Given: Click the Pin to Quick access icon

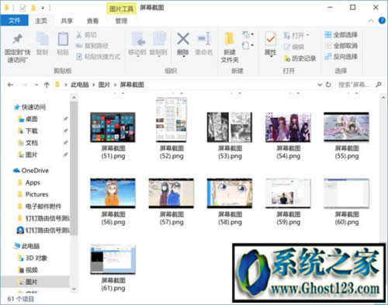Looking at the screenshot, I should (x=18, y=40).
